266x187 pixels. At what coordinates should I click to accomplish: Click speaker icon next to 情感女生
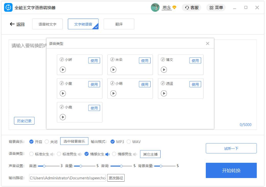pyautogui.click(x=107, y=154)
